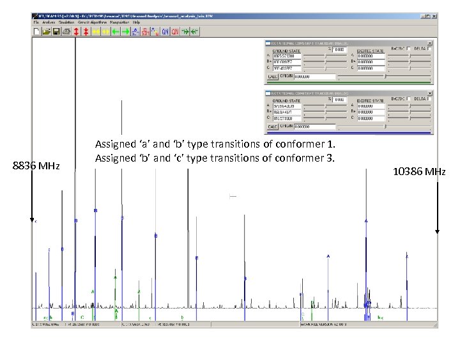This screenshot has width=460, height=345.
Task: Click excited state A field in green-bar dialog
Action: [371, 56]
